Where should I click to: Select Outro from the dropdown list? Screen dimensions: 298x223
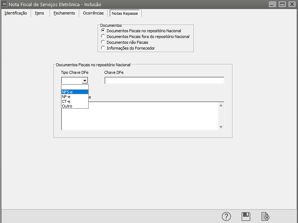click(x=74, y=106)
